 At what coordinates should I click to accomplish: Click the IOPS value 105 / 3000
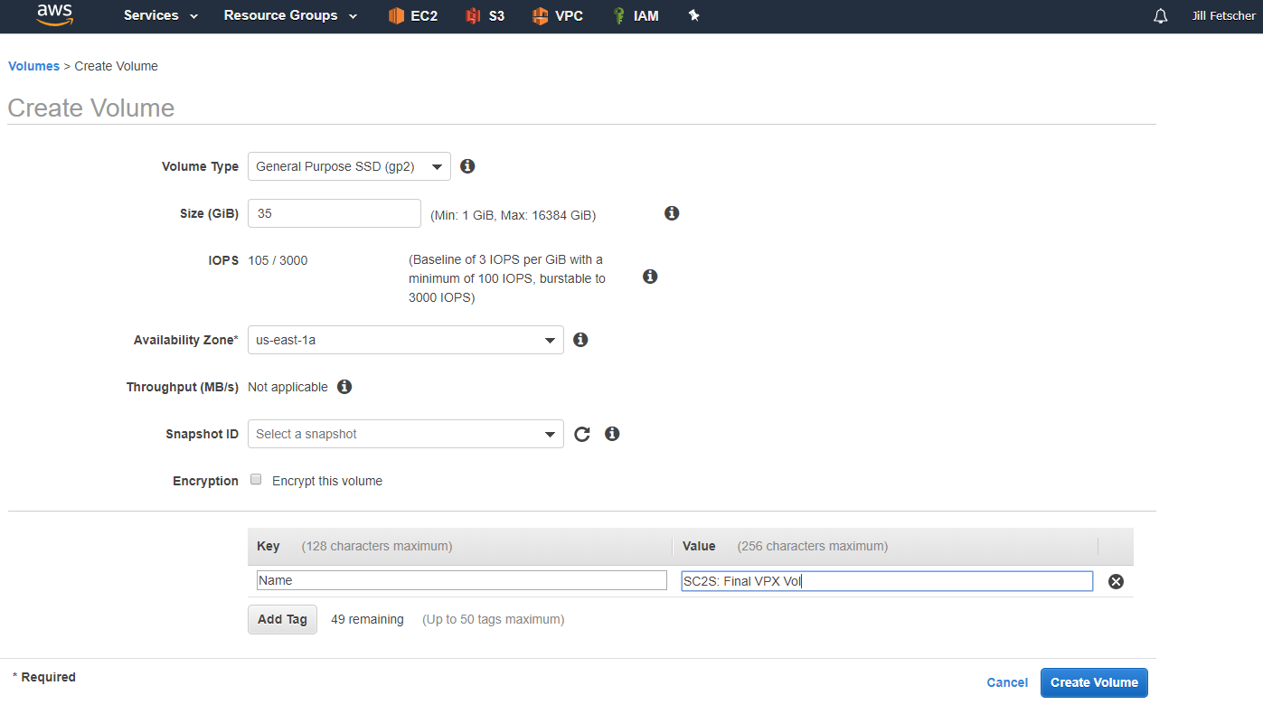click(x=278, y=260)
